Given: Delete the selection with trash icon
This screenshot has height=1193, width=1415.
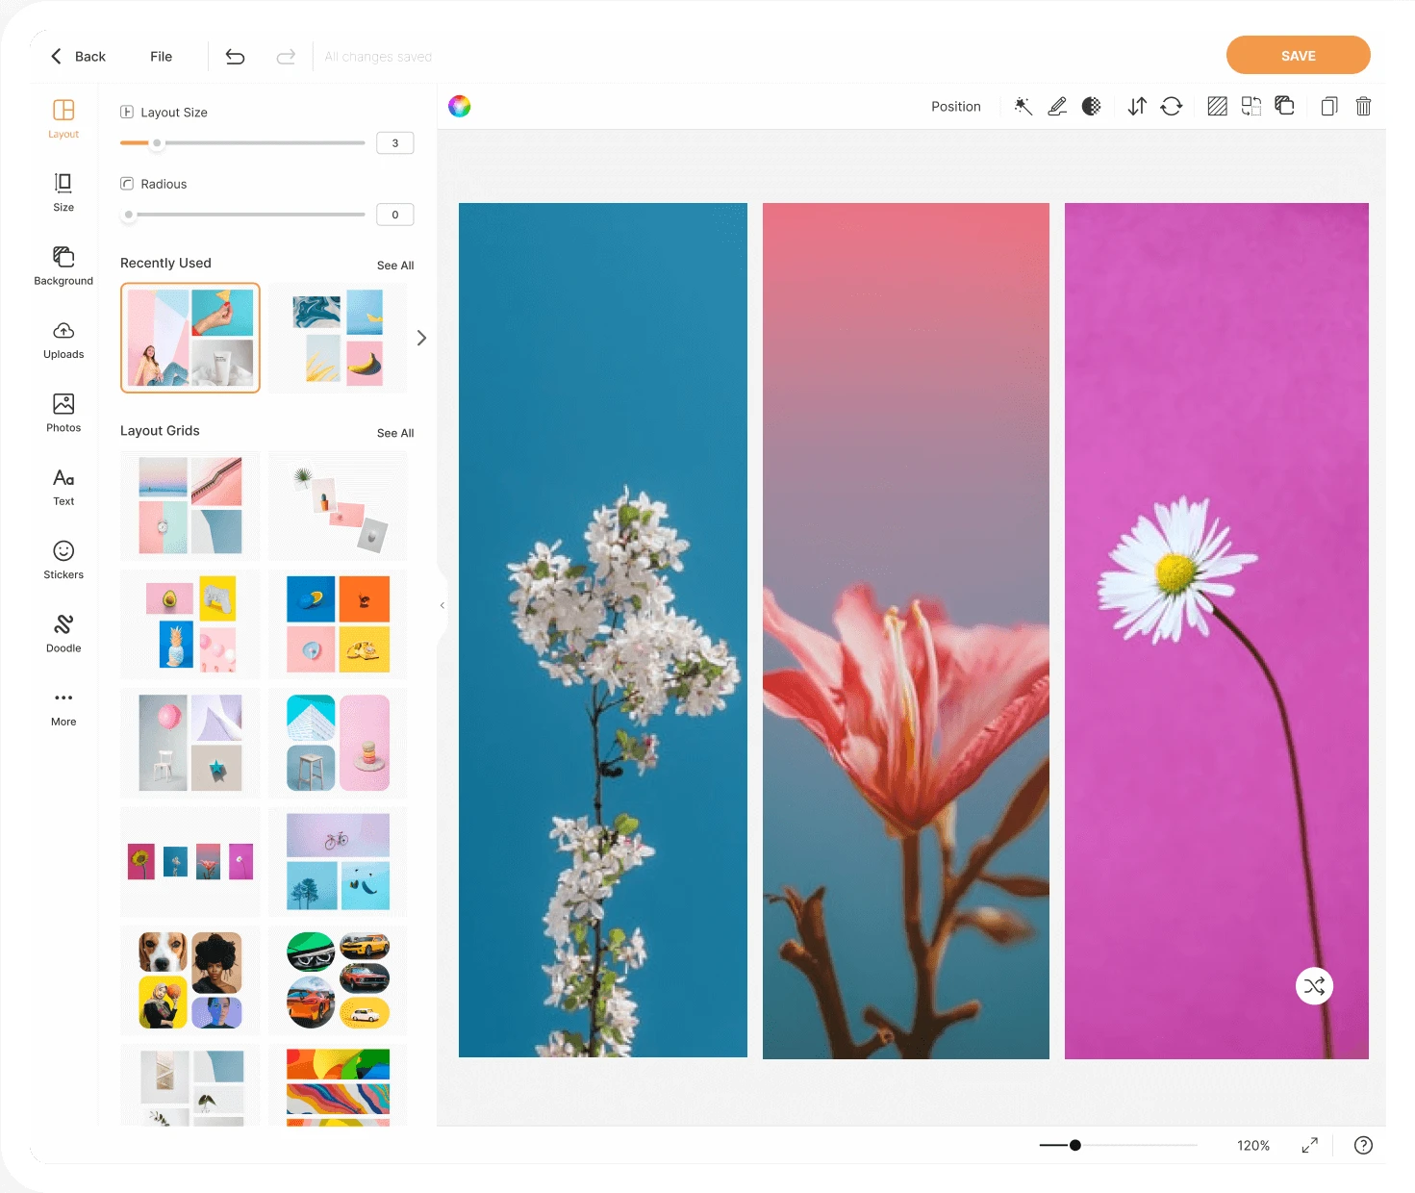Looking at the screenshot, I should 1363,106.
